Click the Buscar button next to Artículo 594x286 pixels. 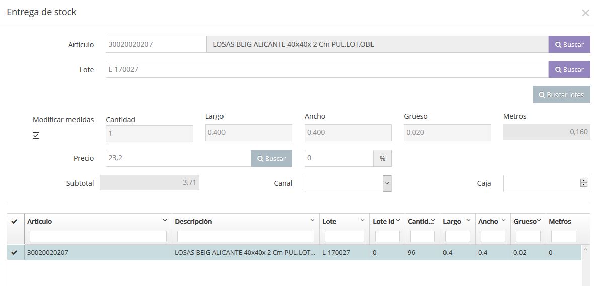click(x=569, y=44)
